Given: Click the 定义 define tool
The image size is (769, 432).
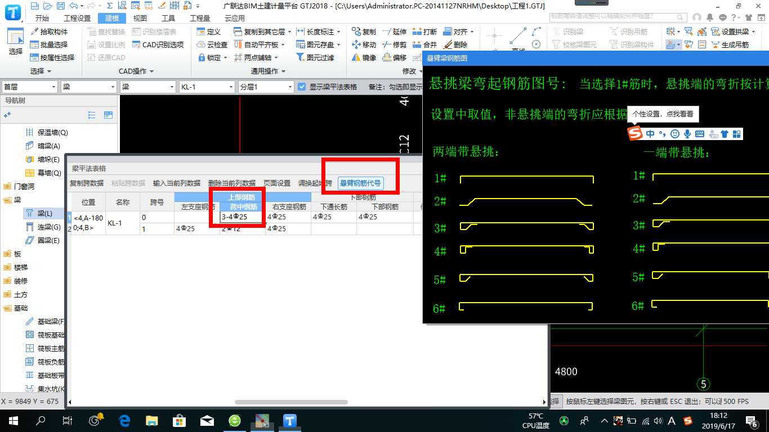Looking at the screenshot, I should tap(209, 32).
